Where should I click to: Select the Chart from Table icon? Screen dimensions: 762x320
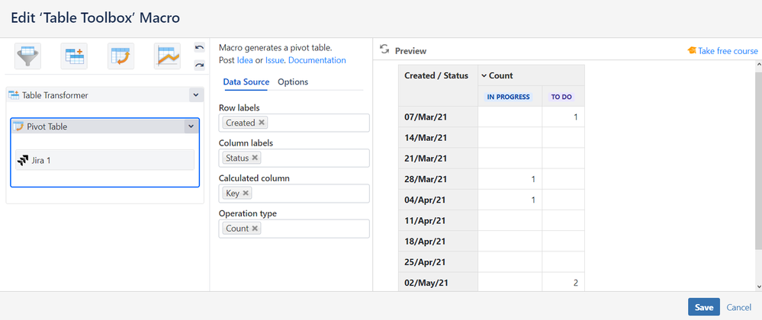coord(167,56)
